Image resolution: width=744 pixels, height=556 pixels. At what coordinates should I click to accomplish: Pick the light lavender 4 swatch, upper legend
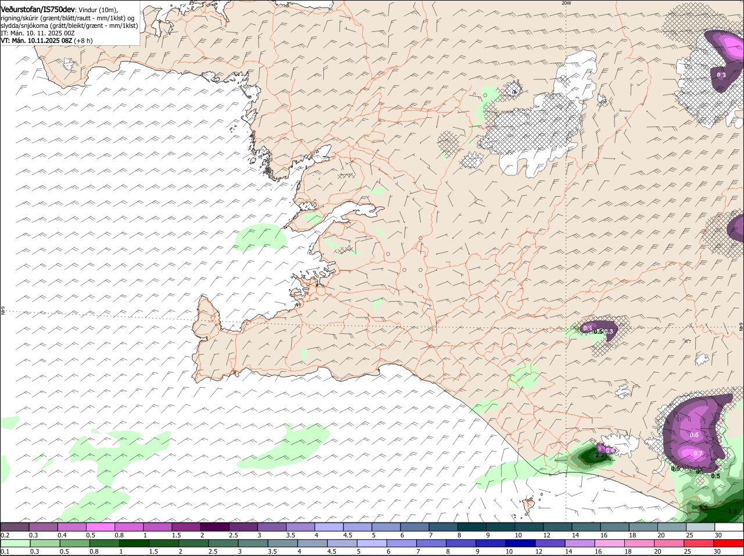tap(328, 526)
